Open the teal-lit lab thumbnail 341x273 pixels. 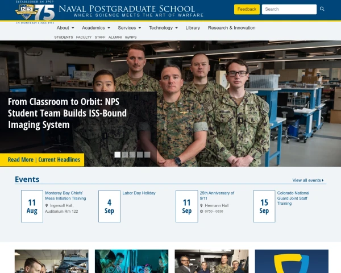pyautogui.click(x=132, y=261)
